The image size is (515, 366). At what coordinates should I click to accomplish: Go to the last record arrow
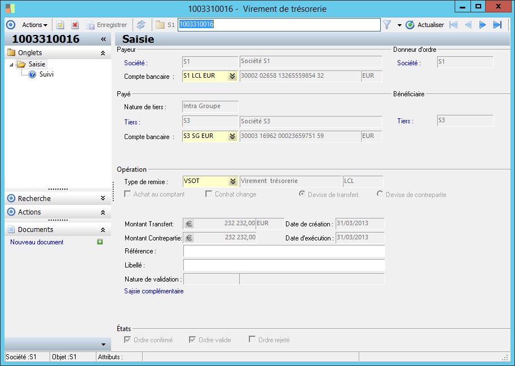click(x=497, y=25)
